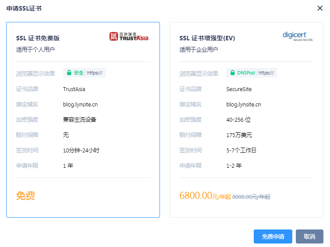Click 浏览器显示效果 label in free card
The width and height of the screenshot is (330, 247).
pyautogui.click(x=35, y=74)
